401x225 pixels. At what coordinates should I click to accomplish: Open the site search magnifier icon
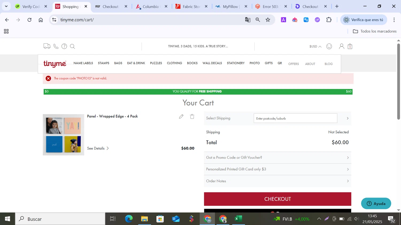72,46
